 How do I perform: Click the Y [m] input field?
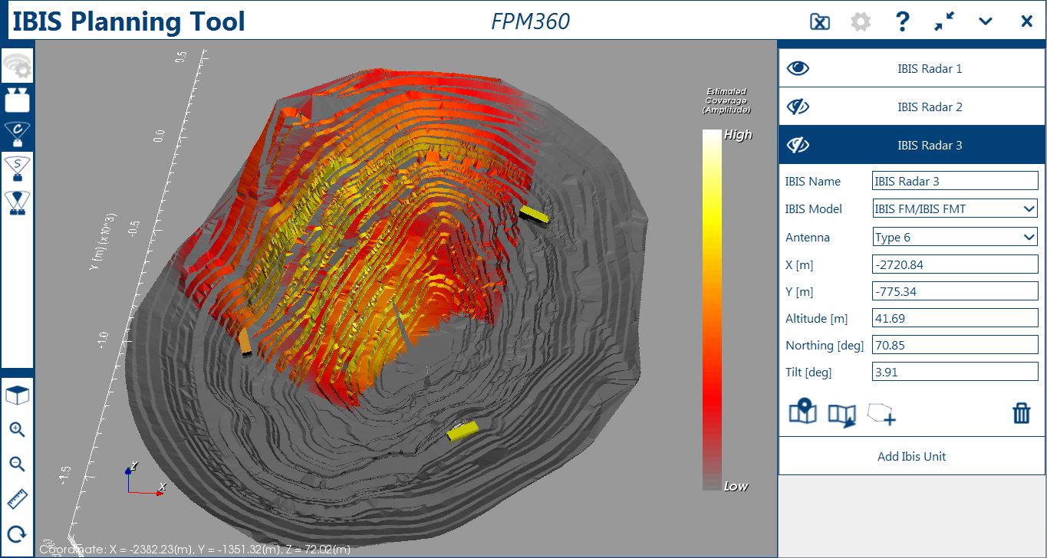(956, 291)
